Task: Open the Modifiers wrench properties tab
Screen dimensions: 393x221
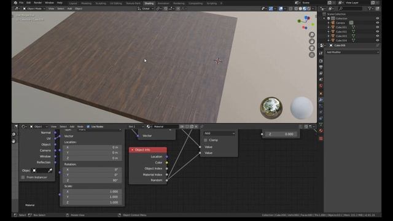Action: tap(321, 100)
